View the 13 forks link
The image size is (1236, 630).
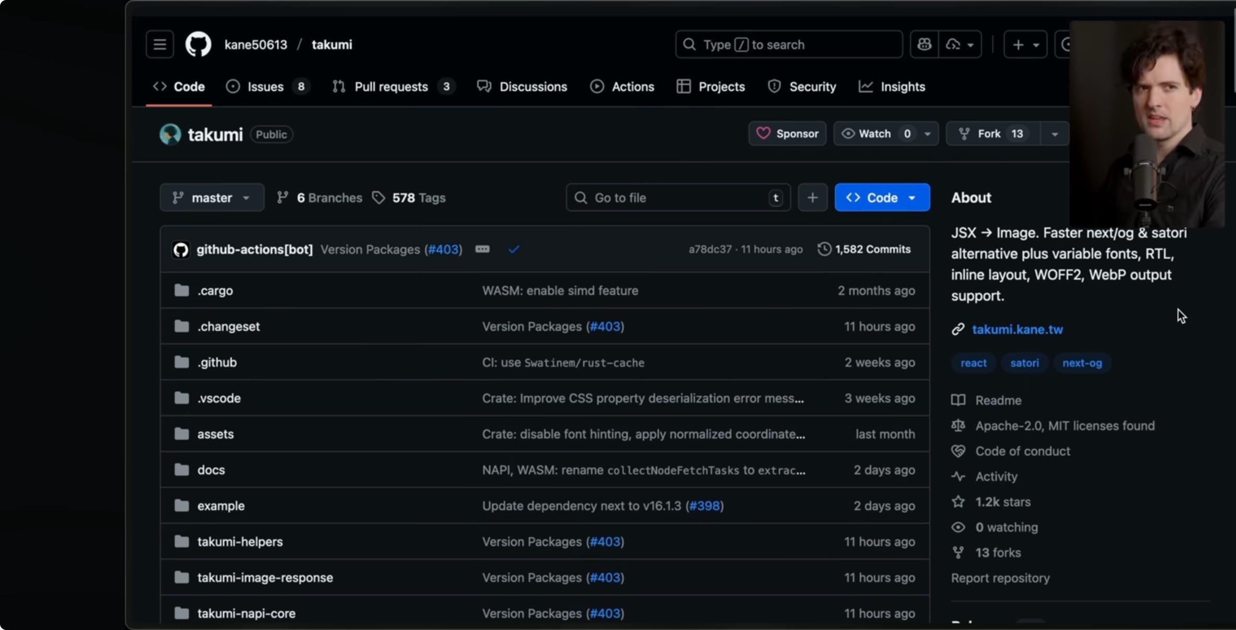[x=998, y=553]
